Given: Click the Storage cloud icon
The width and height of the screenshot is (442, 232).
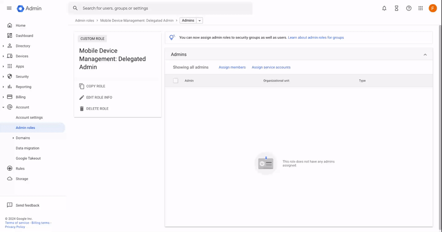Looking at the screenshot, I should (x=10, y=179).
